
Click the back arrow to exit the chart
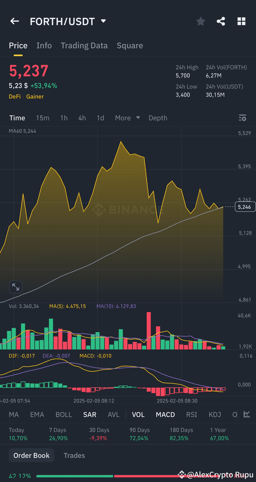[14, 21]
